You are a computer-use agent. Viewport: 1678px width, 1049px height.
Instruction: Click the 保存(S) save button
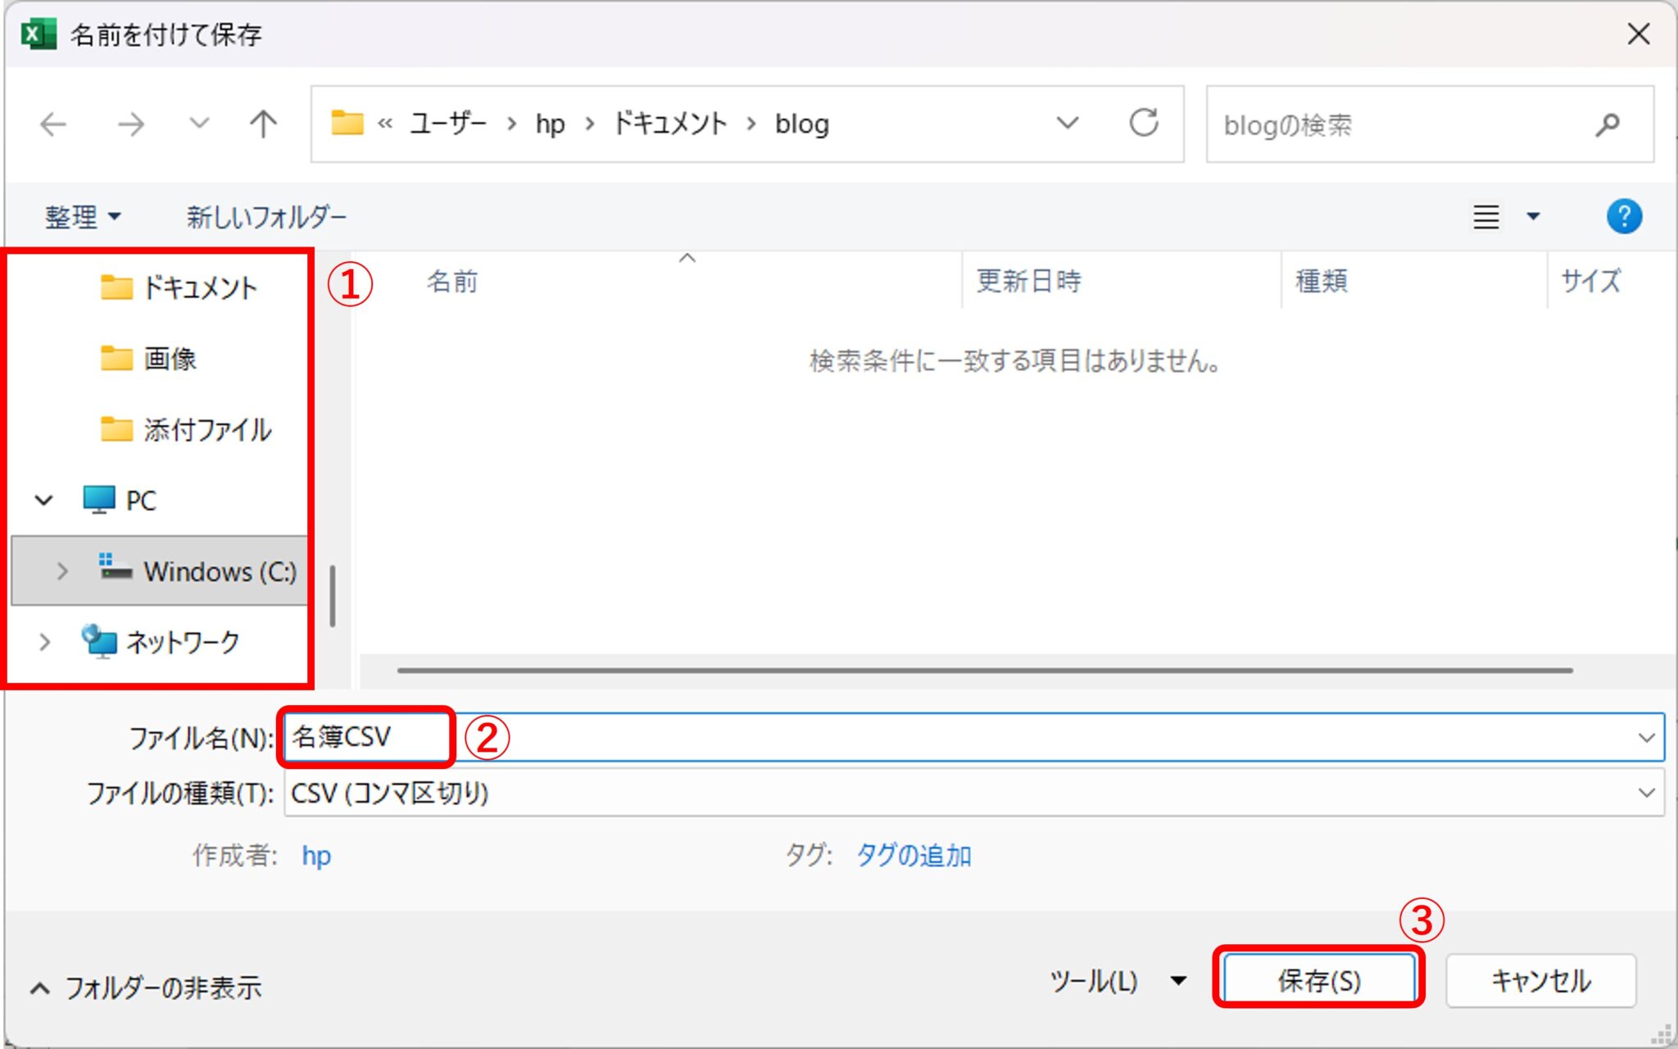(1318, 980)
